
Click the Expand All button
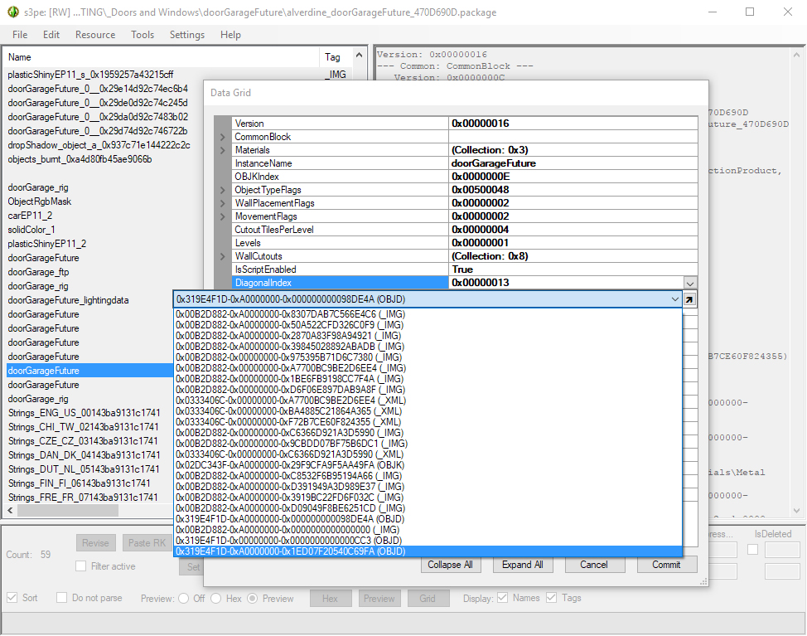[x=522, y=565]
